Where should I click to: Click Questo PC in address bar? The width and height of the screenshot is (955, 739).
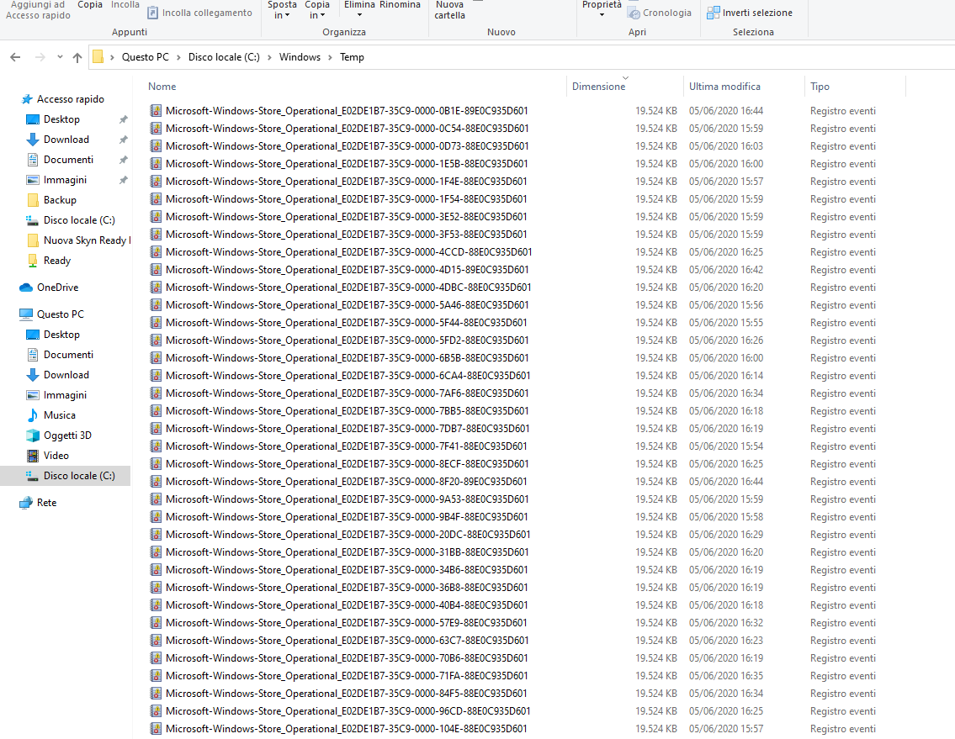(x=145, y=57)
